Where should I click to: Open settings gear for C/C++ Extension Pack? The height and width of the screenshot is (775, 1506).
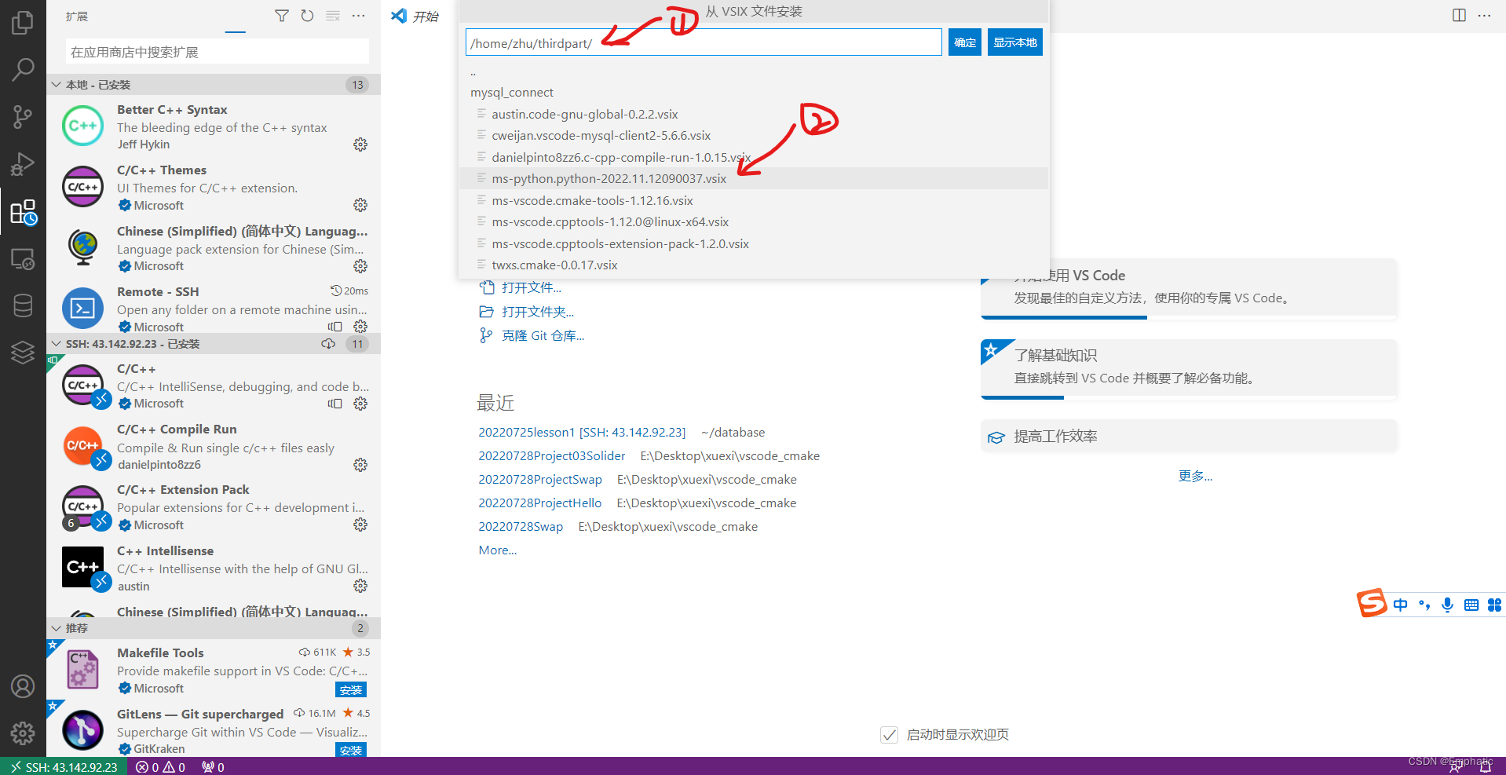(x=360, y=525)
